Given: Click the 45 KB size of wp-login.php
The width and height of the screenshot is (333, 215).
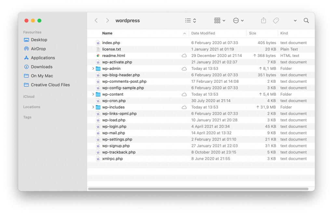Looking at the screenshot, I should click(x=270, y=126).
